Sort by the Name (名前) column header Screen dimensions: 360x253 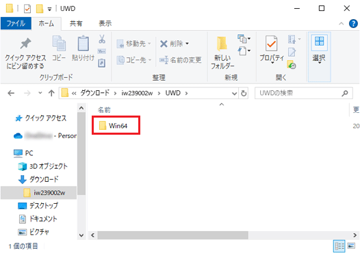(104, 110)
